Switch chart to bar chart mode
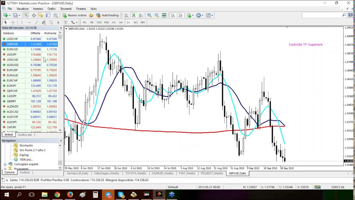355x200 pixels. point(126,15)
